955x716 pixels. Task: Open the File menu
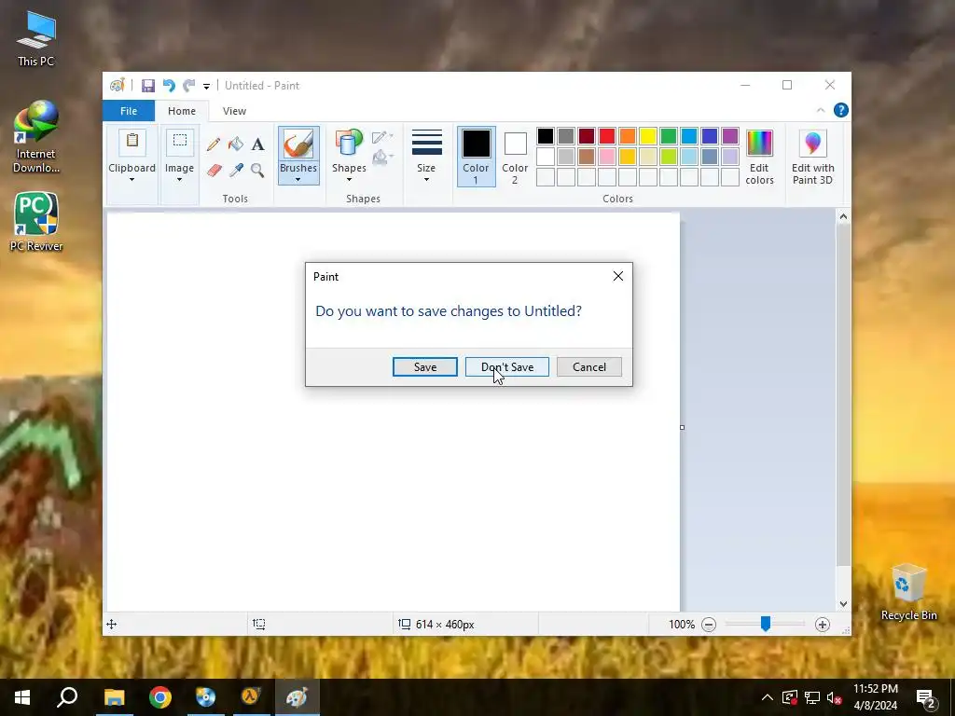[x=129, y=111]
